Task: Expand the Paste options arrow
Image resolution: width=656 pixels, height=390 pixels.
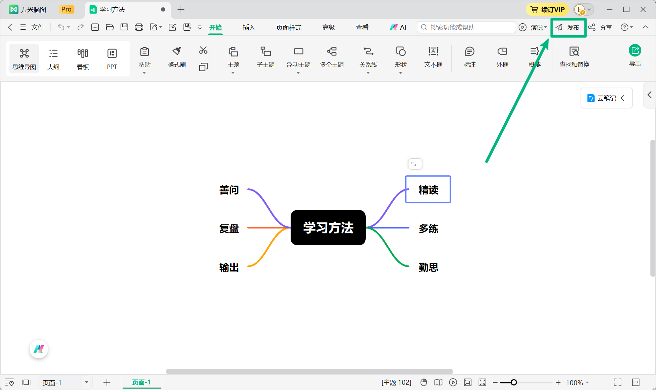Action: [x=144, y=73]
